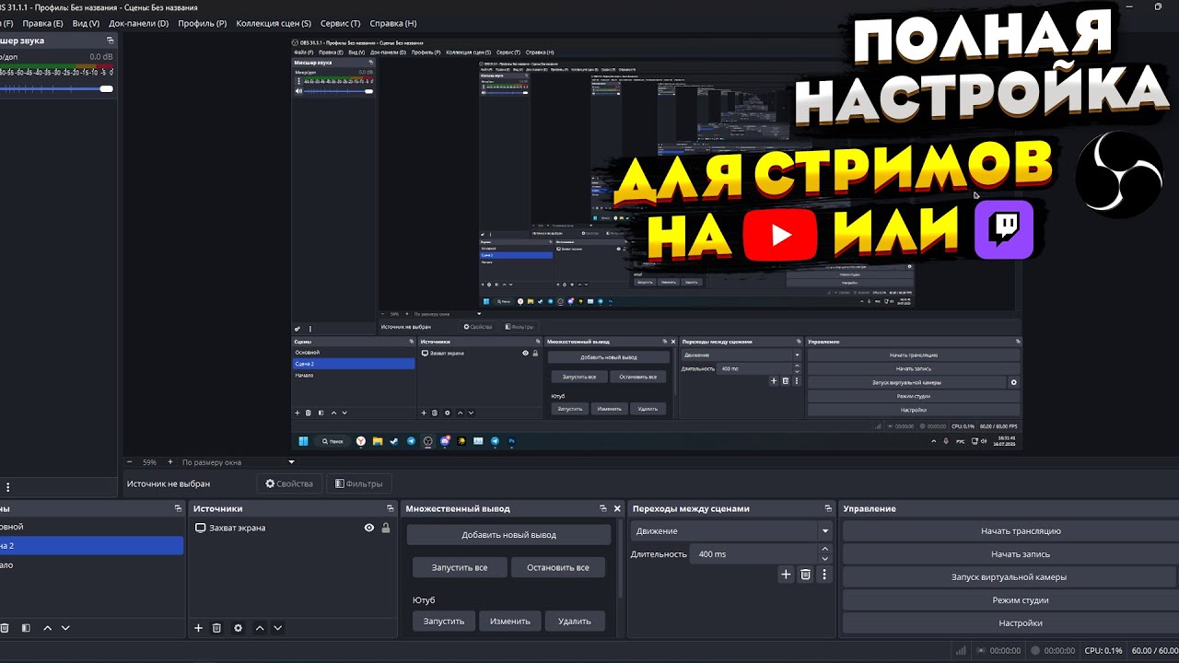Select the highlighted blue scene row
The height and width of the screenshot is (663, 1179).
click(91, 545)
